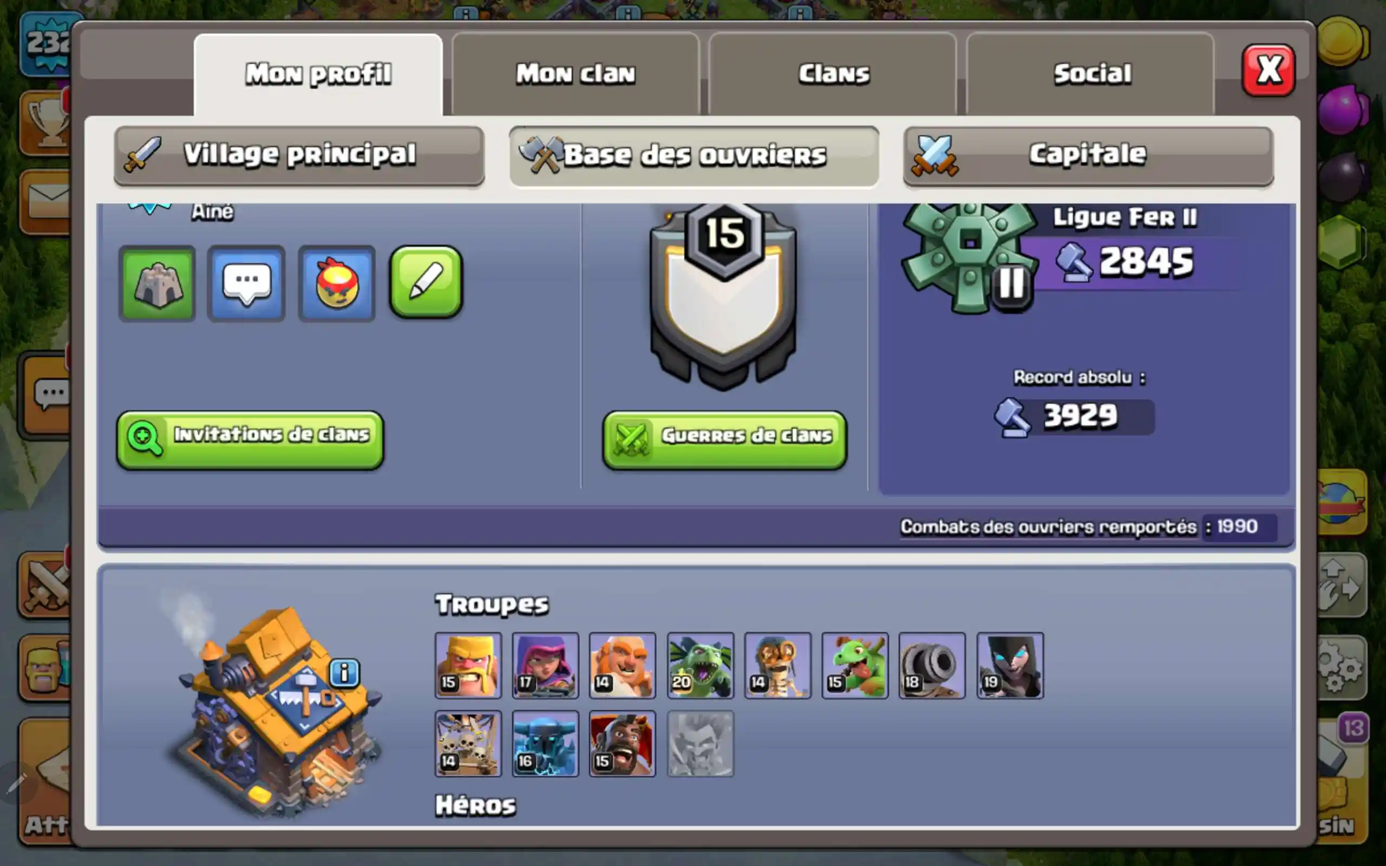Open Guerres de clans button
The image size is (1386, 866).
coord(724,440)
